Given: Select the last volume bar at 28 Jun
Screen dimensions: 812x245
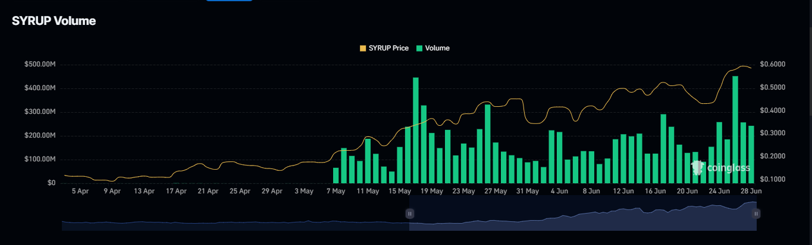Looking at the screenshot, I should [x=751, y=154].
